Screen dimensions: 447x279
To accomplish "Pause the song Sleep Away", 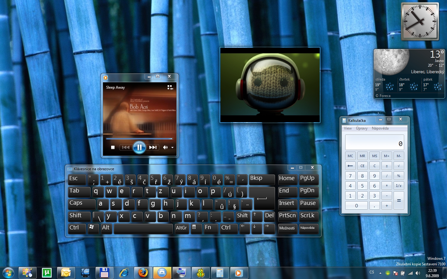I will point(139,147).
